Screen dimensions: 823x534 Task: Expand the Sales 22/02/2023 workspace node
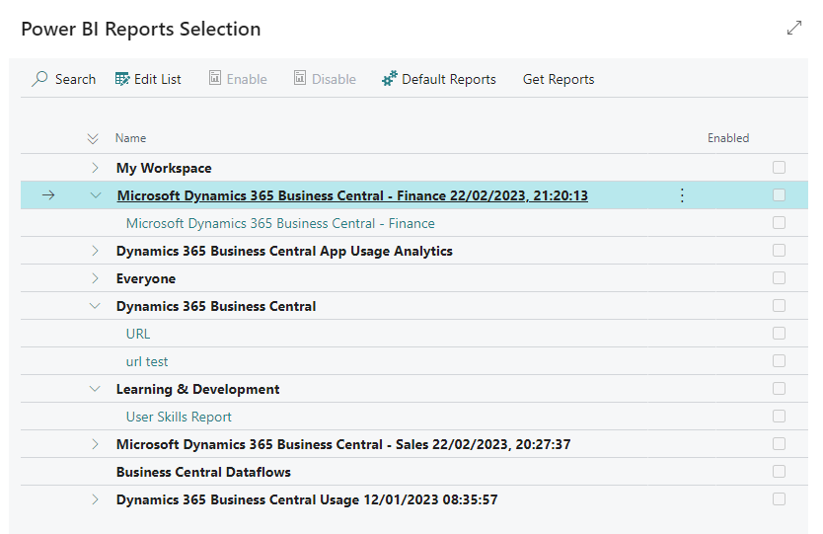(95, 444)
